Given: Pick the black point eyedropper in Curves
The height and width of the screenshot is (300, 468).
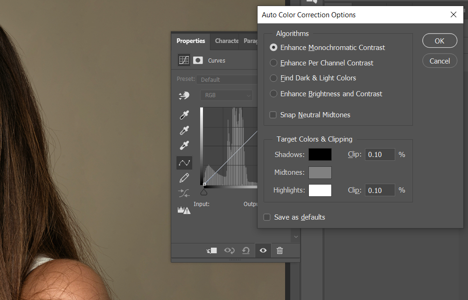Looking at the screenshot, I should point(184,115).
